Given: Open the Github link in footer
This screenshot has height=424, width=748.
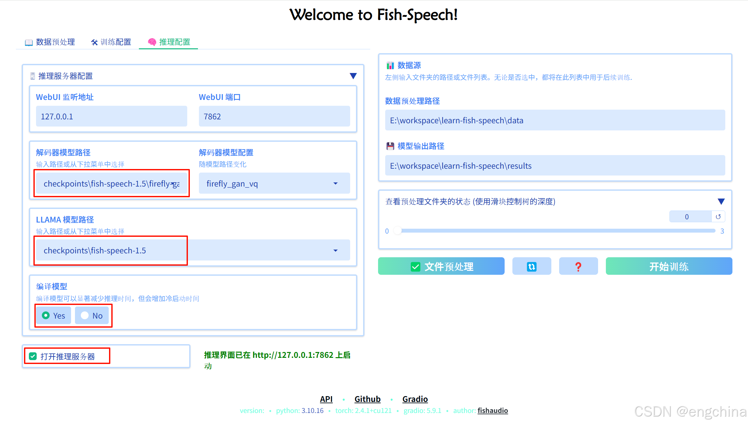Looking at the screenshot, I should click(x=367, y=399).
